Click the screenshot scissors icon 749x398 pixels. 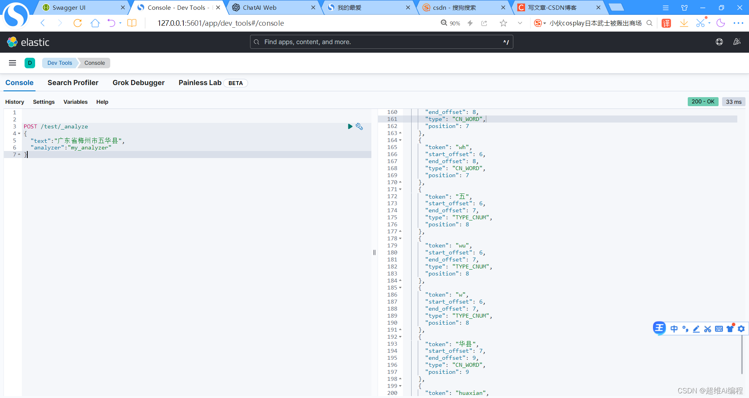coord(701,23)
